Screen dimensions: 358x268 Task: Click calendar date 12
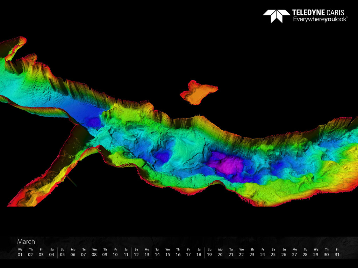[x=136, y=254]
